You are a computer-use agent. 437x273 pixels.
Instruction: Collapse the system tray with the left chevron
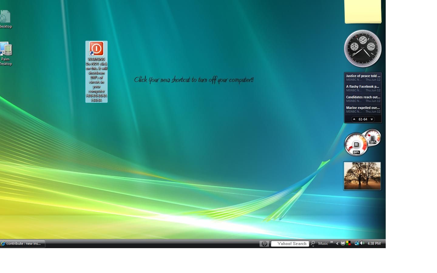[x=337, y=243]
